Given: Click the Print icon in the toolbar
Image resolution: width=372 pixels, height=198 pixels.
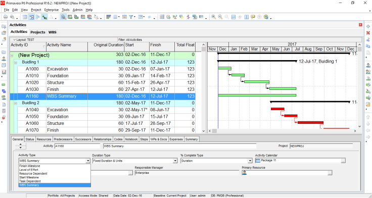Looking at the screenshot, I should pyautogui.click(x=6, y=17).
